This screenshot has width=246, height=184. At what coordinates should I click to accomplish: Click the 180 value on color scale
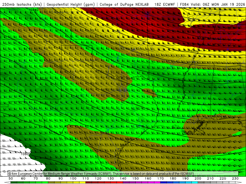(x=173, y=178)
